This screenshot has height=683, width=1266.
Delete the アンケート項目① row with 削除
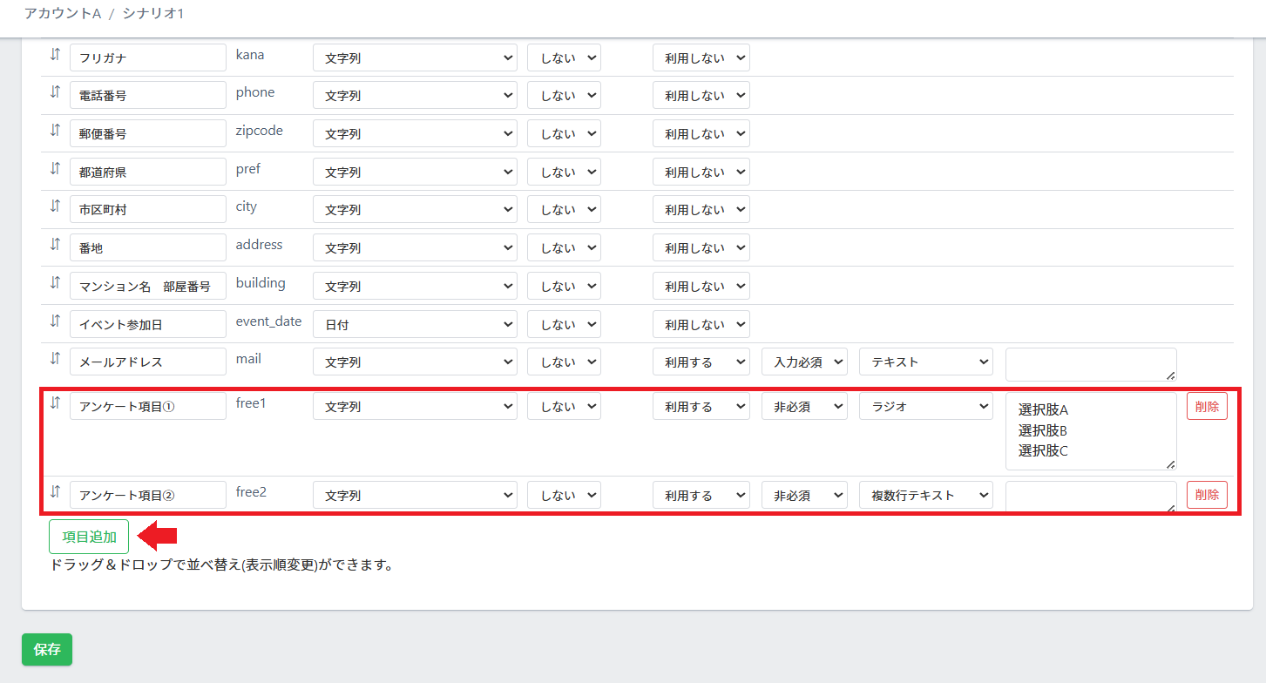1207,407
